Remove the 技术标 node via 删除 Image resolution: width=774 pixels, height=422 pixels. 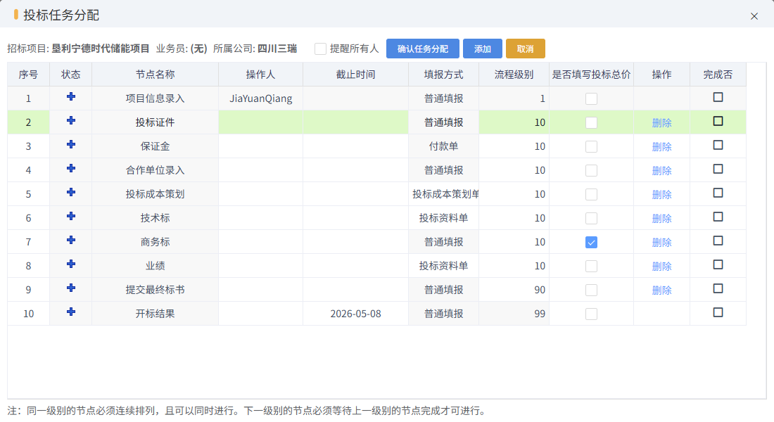click(x=661, y=219)
